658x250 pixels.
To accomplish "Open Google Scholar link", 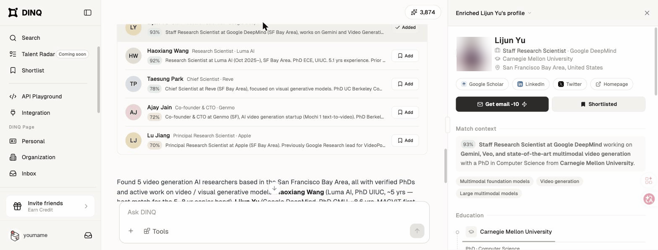I will point(482,84).
